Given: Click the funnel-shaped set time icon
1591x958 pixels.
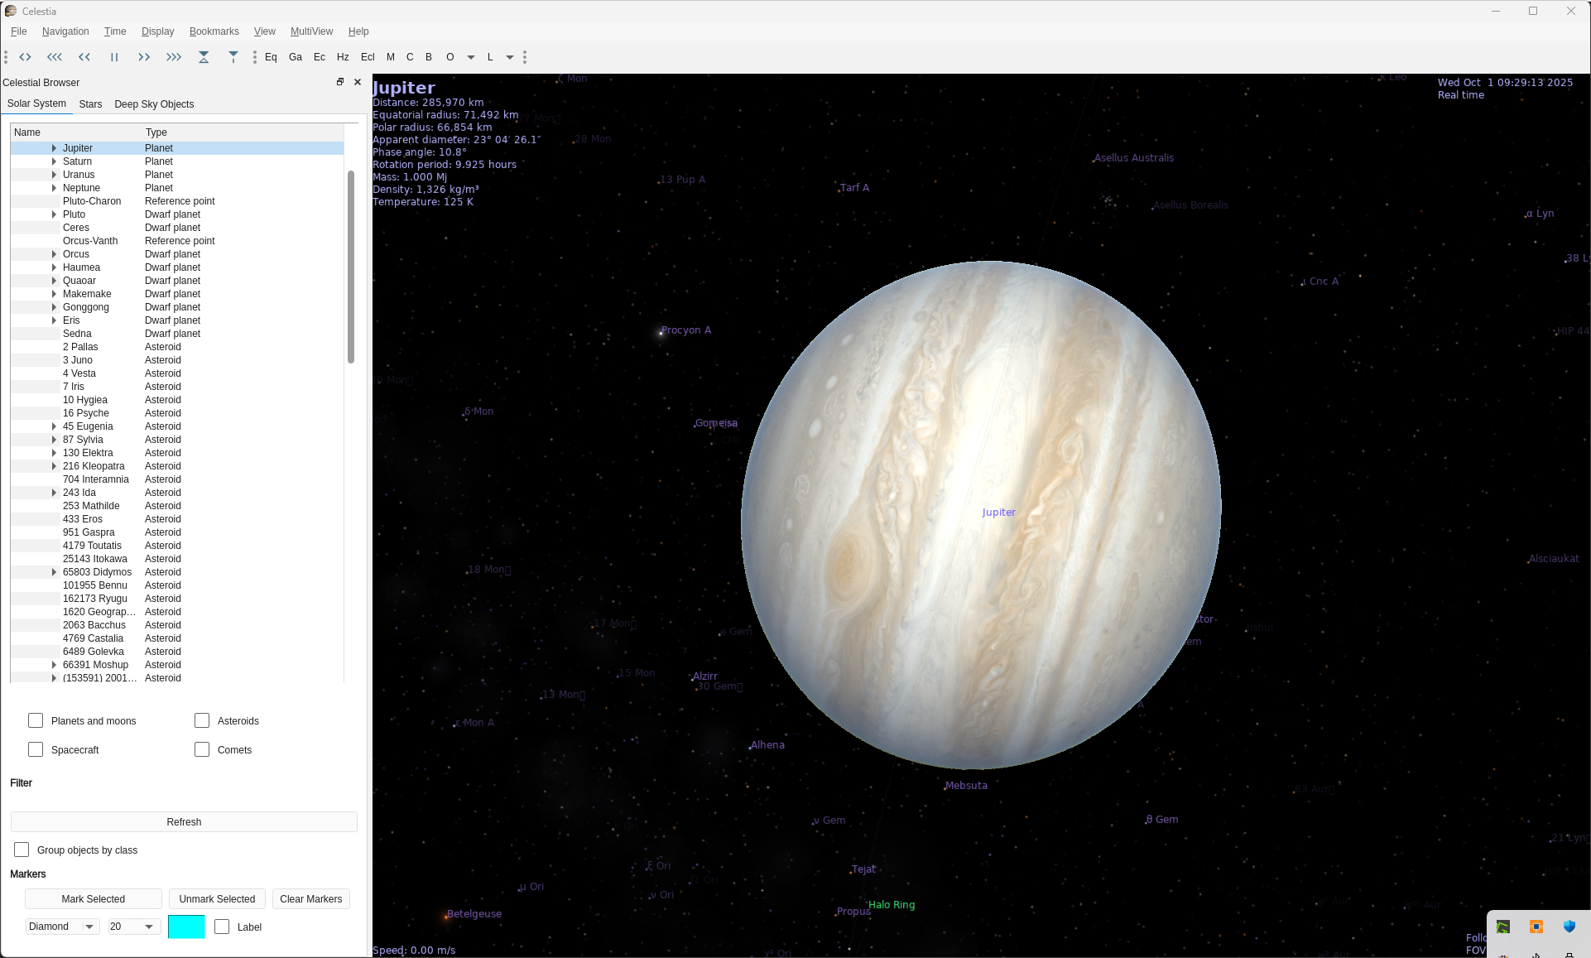Looking at the screenshot, I should (x=233, y=57).
